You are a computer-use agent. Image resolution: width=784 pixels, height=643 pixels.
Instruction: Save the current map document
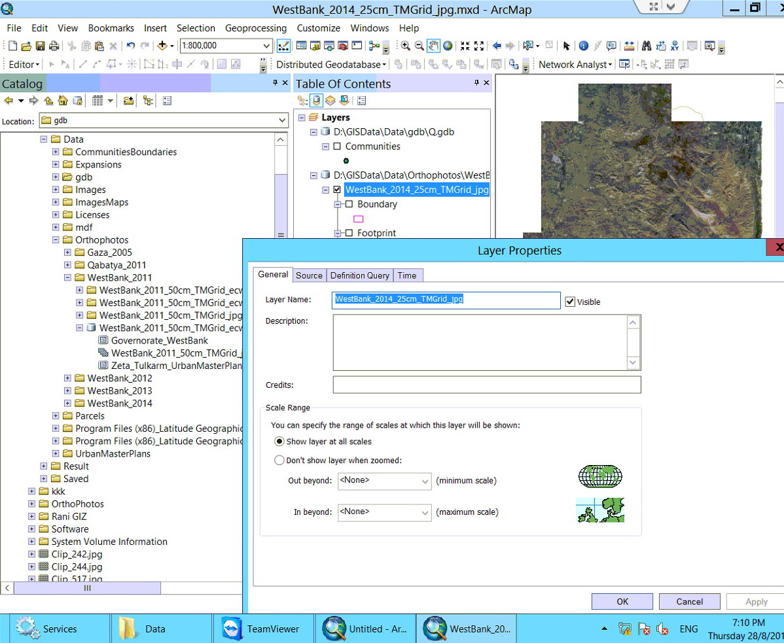pos(40,46)
